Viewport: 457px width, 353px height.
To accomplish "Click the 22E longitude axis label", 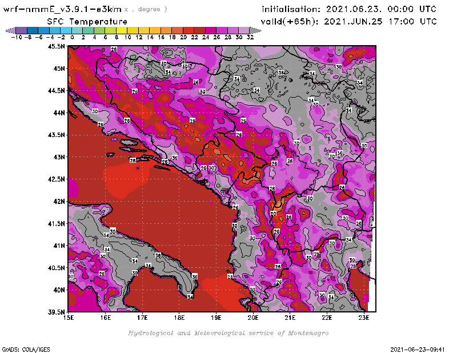I will (x=327, y=318).
